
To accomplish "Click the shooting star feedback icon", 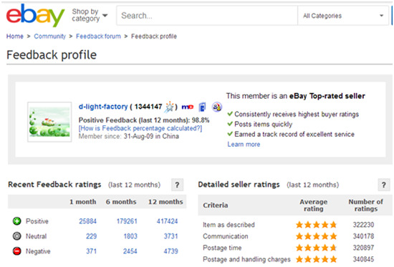I will point(169,107).
